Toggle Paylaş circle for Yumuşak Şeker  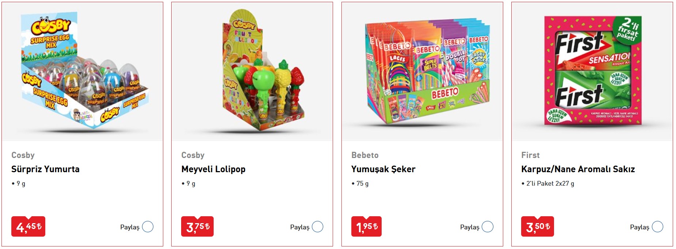coord(488,227)
